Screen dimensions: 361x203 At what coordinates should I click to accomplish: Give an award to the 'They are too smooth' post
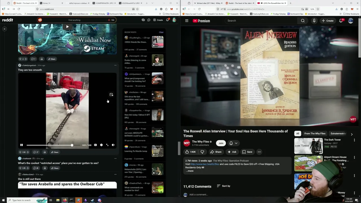click(x=45, y=152)
